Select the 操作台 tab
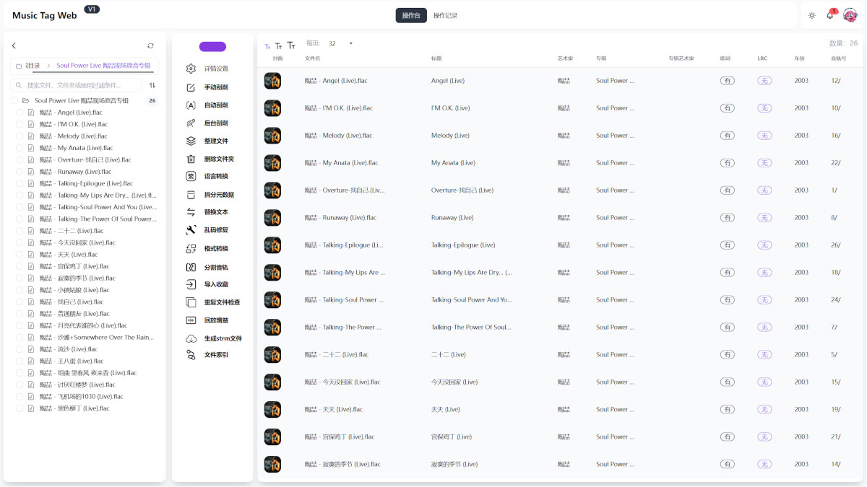 [411, 15]
